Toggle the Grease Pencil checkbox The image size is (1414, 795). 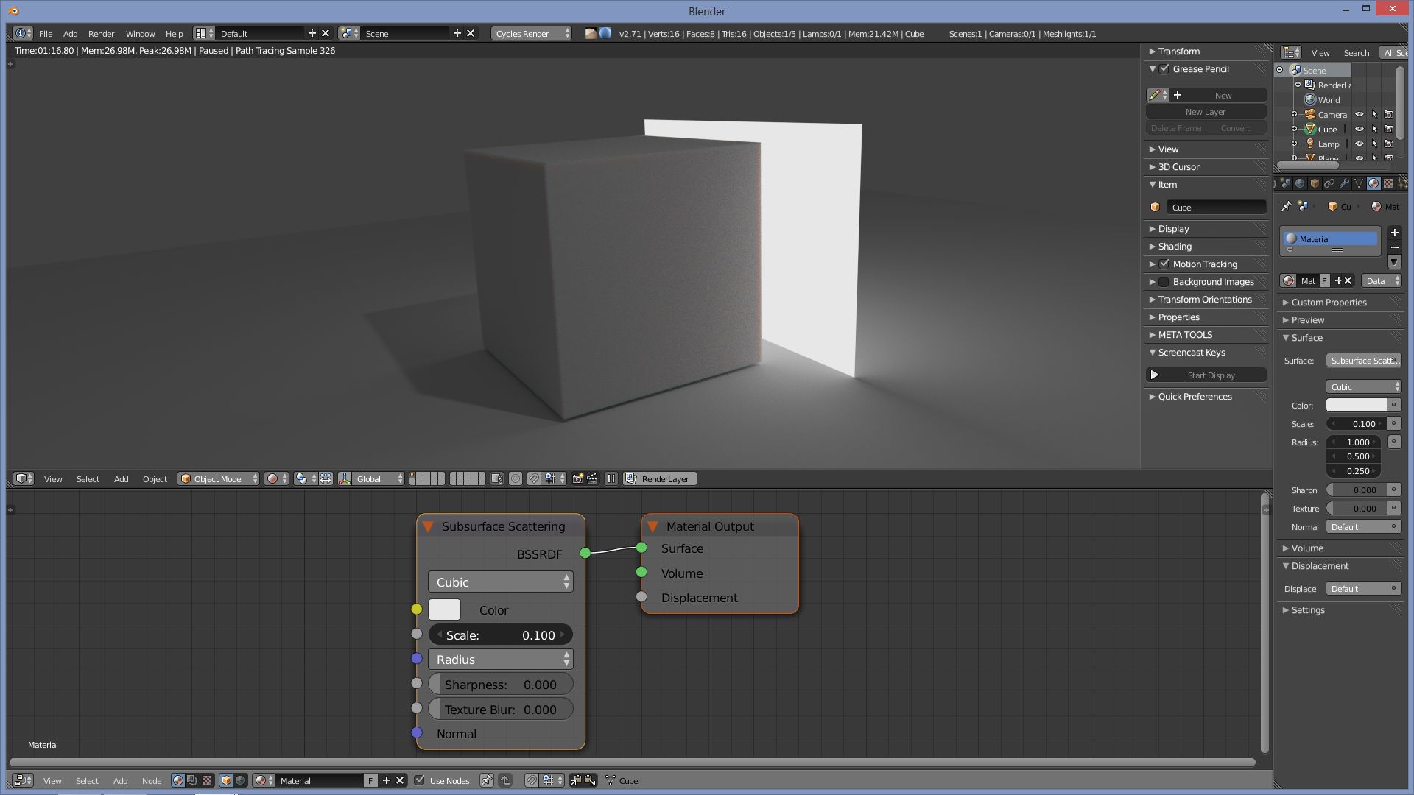coord(1164,68)
